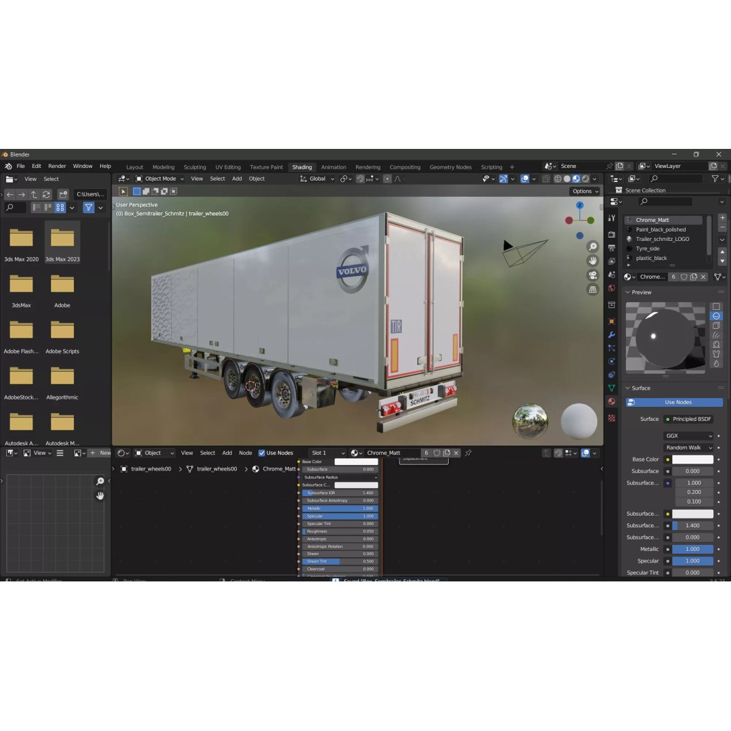Open the Object properties tab

pos(612,322)
